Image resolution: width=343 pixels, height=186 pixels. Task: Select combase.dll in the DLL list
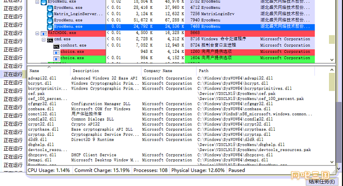coord(41,109)
